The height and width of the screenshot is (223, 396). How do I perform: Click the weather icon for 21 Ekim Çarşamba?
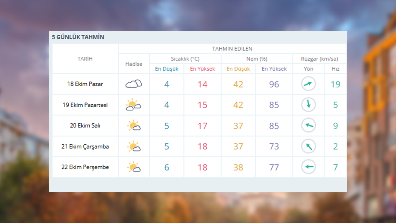(x=134, y=146)
